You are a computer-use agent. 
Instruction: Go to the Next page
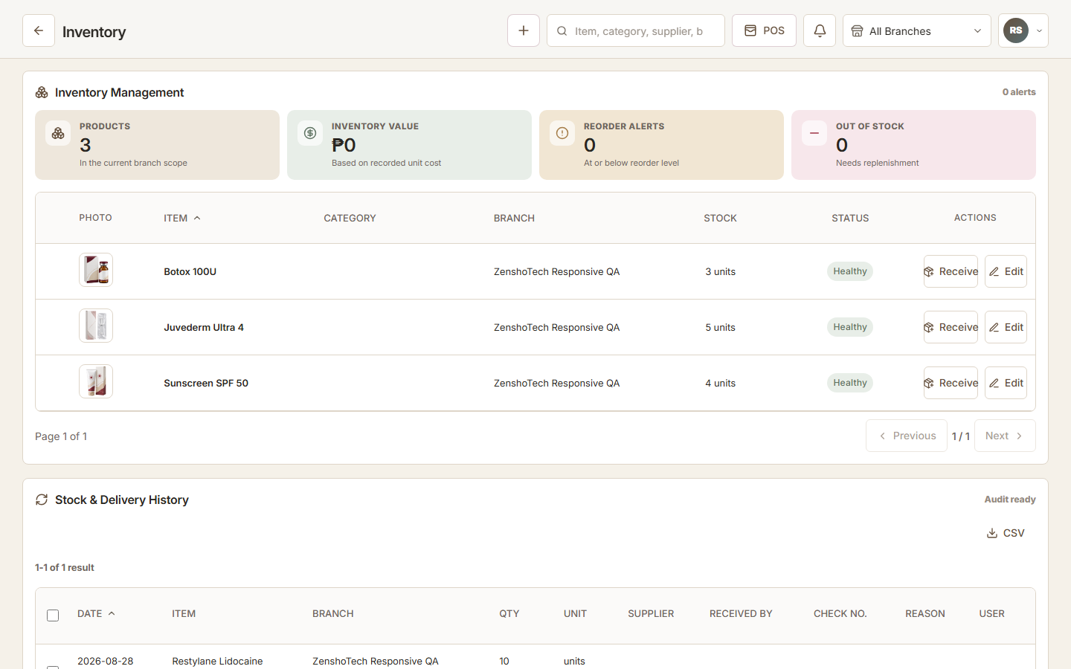[x=1005, y=436]
